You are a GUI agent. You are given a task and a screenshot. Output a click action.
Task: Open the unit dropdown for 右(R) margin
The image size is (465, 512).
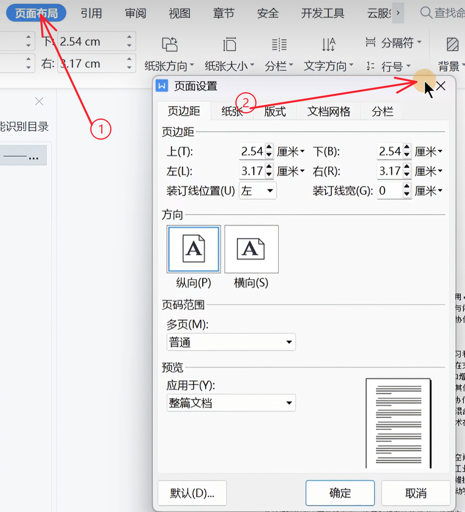(x=429, y=171)
